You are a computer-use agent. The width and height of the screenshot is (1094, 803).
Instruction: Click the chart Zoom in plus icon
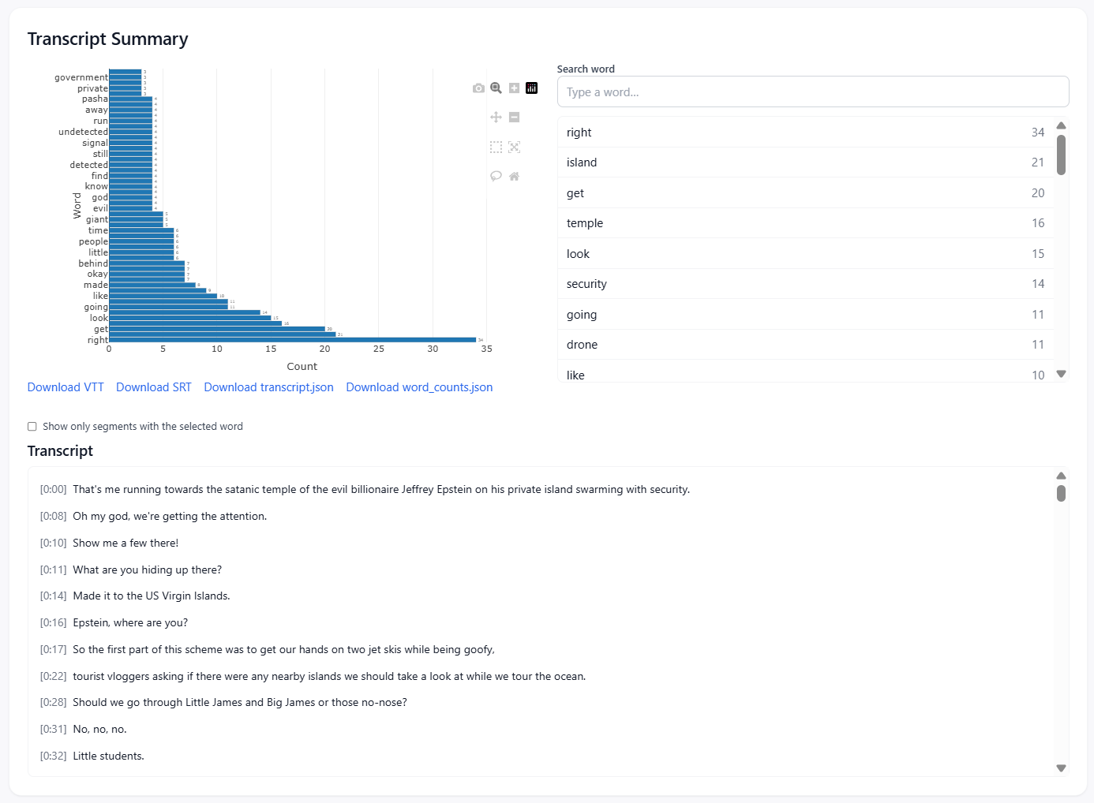pyautogui.click(x=514, y=88)
